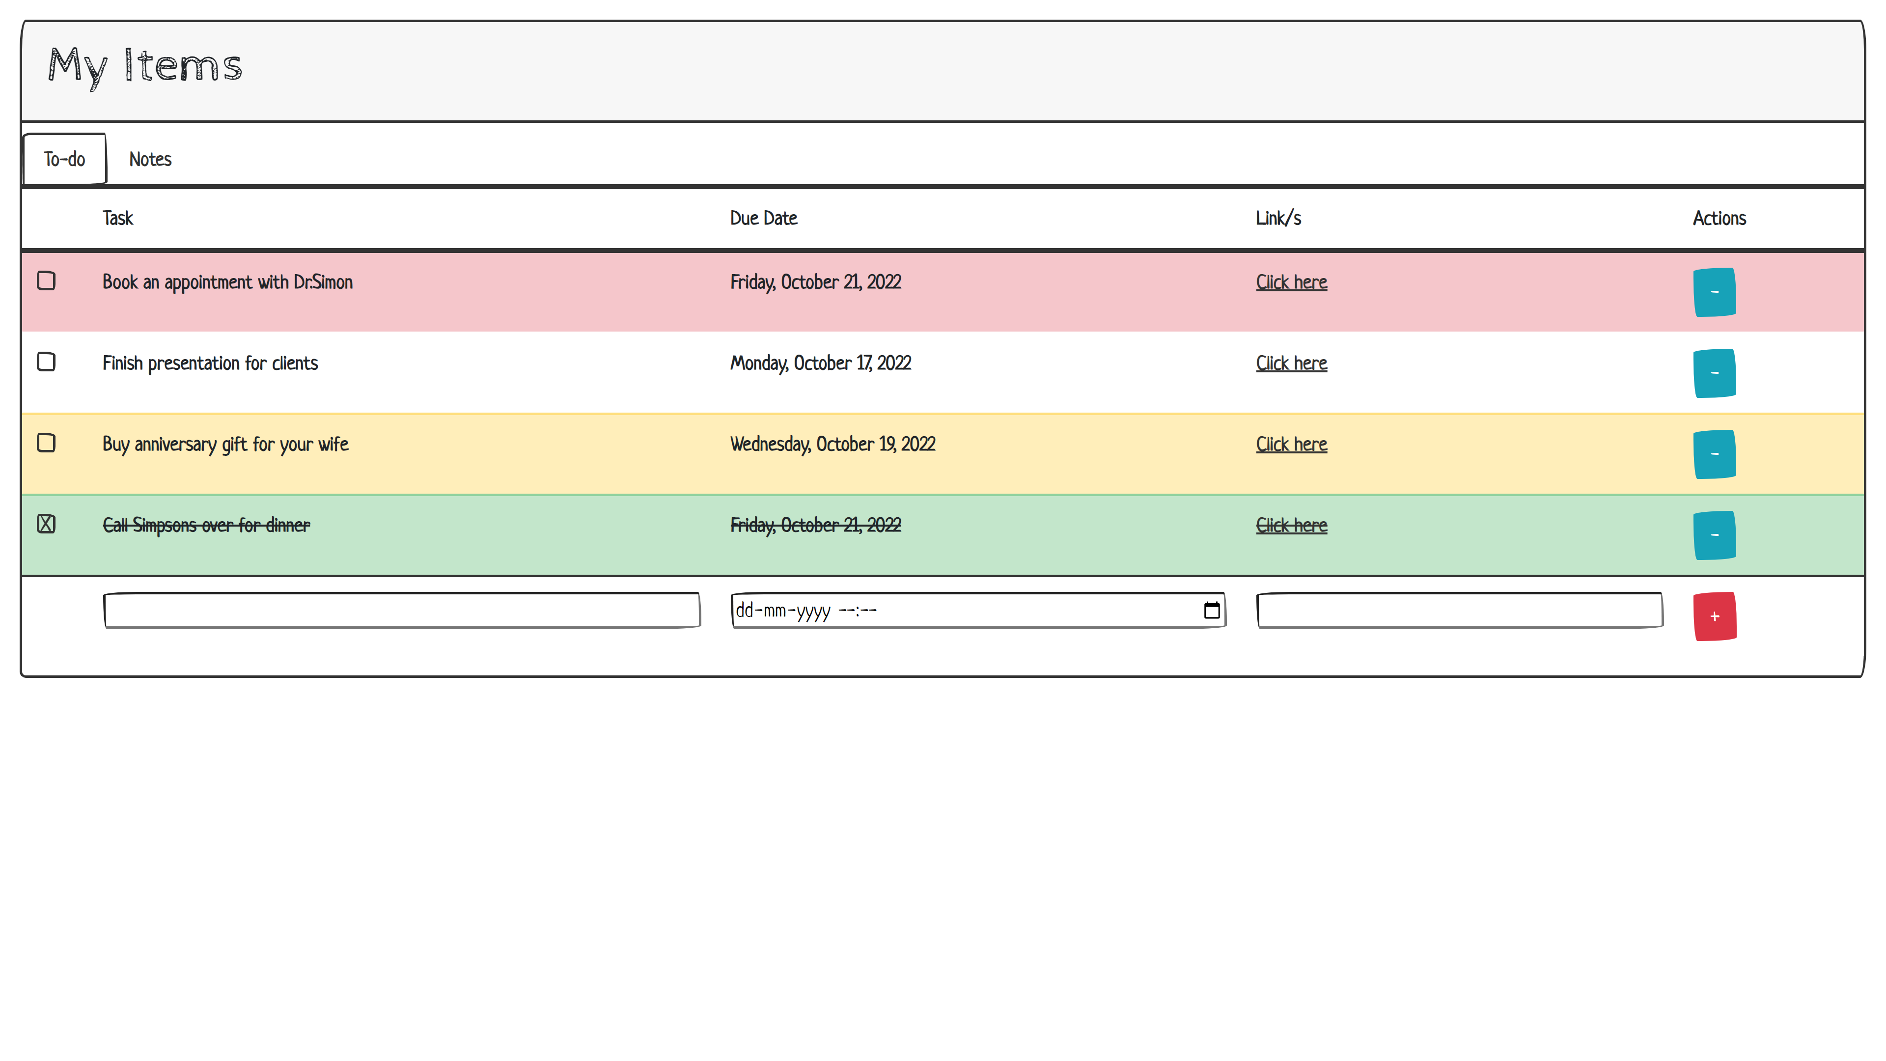
Task: Check off Book an appointment with Dr.Simon
Action: pos(46,281)
